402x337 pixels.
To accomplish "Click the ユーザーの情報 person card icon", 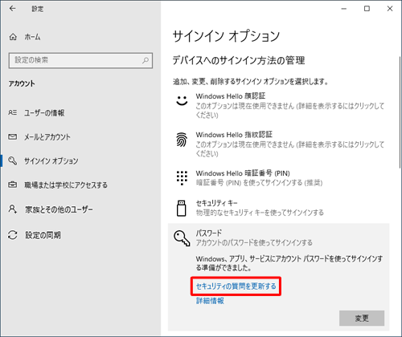I will 13,112.
